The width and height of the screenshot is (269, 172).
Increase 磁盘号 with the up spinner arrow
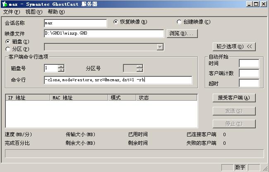pyautogui.click(x=61, y=66)
